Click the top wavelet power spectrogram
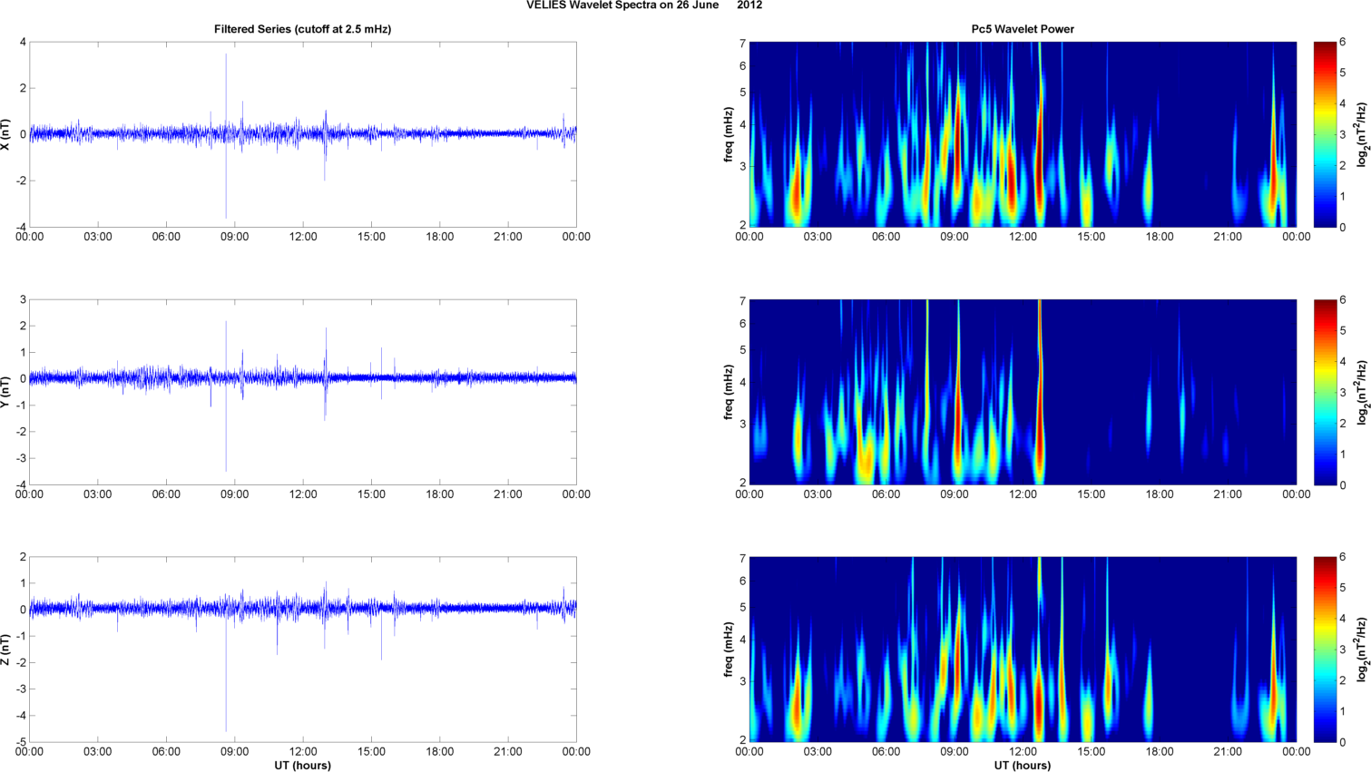Viewport: 1371px width, 772px height. click(x=1023, y=134)
